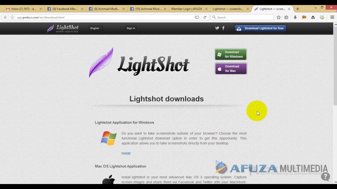Show bookmarks list icon
Viewport: 337px width, 189px height.
pyautogui.click(x=286, y=17)
